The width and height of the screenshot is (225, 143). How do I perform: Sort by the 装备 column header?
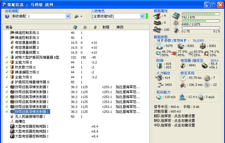(x=36, y=27)
